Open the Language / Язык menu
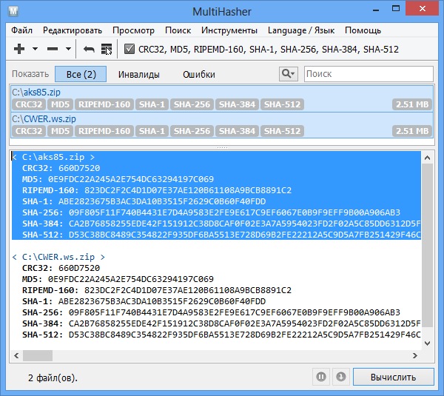 click(300, 30)
